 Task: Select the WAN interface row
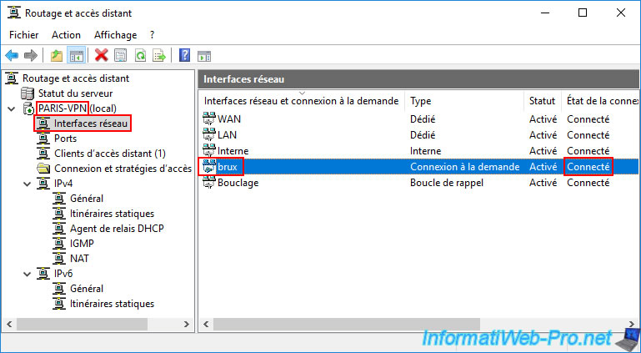228,119
